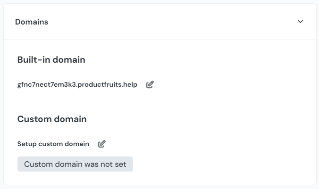Click the 'Custom domain was not set' badge
The width and height of the screenshot is (319, 189).
[75, 164]
